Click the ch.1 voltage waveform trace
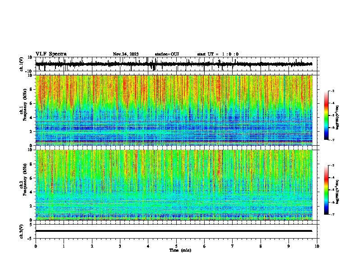The height and width of the screenshot is (276, 357). tap(174, 64)
